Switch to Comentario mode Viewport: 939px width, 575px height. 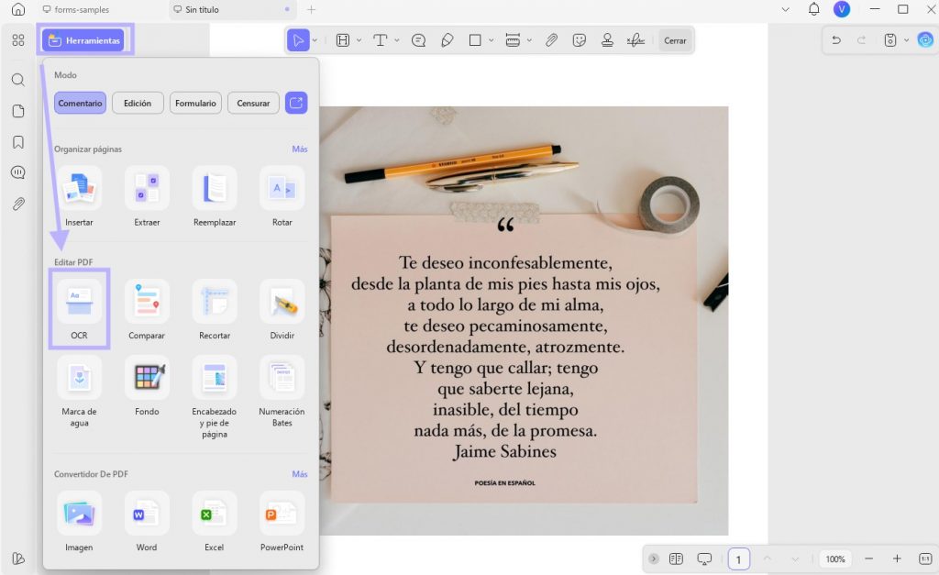[x=80, y=103]
